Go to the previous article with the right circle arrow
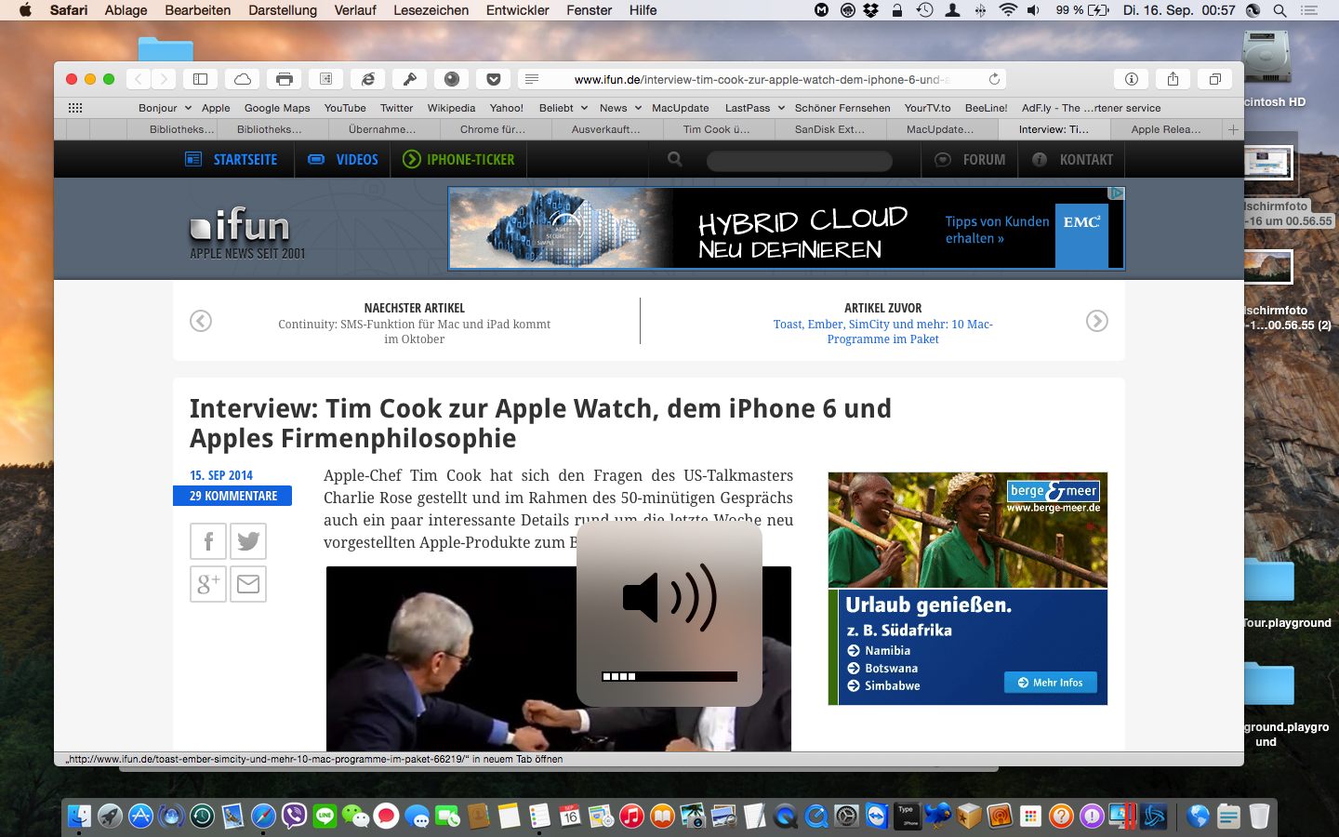1339x837 pixels. point(1097,321)
